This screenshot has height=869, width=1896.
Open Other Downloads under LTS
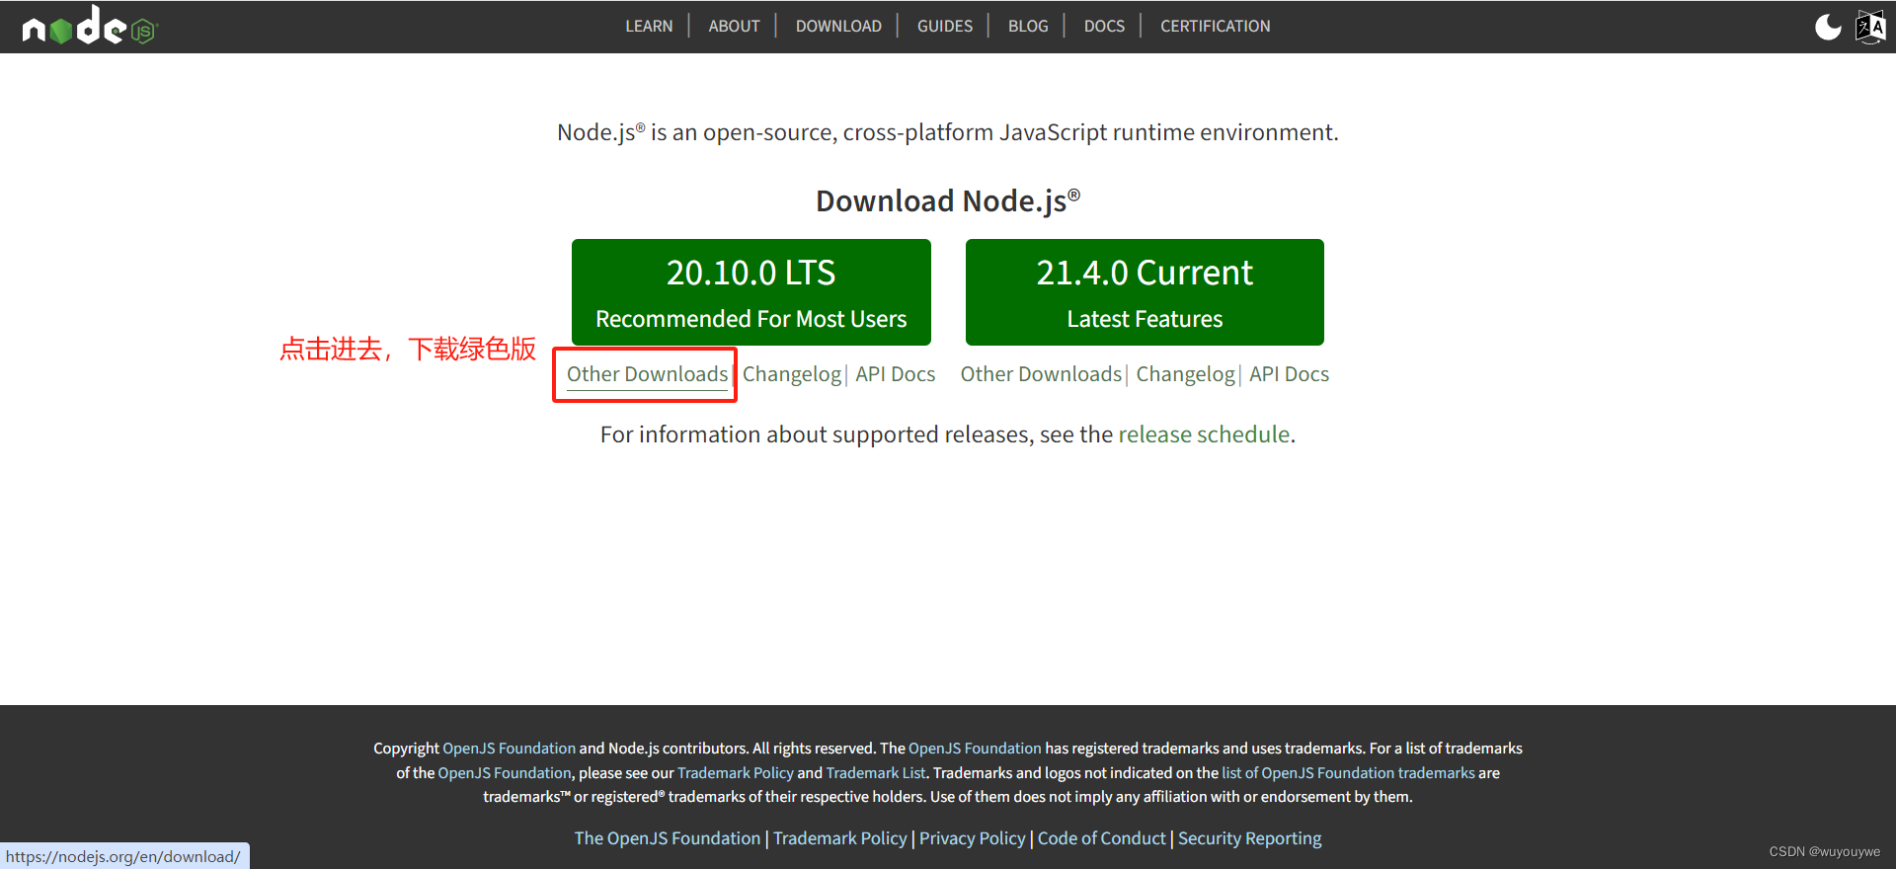point(647,374)
